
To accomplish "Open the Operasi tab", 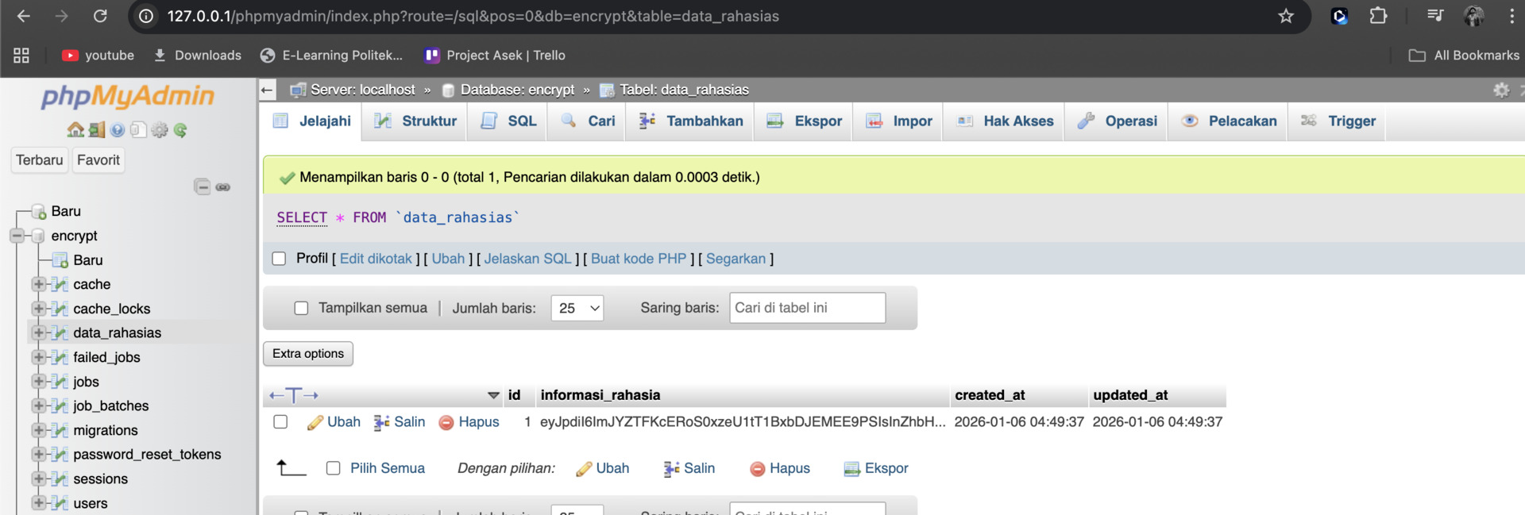I will click(1118, 121).
